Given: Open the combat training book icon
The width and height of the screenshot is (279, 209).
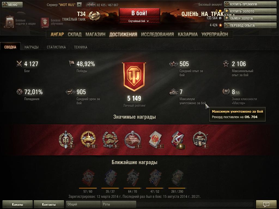Looking at the screenshot, I should pos(45,22).
